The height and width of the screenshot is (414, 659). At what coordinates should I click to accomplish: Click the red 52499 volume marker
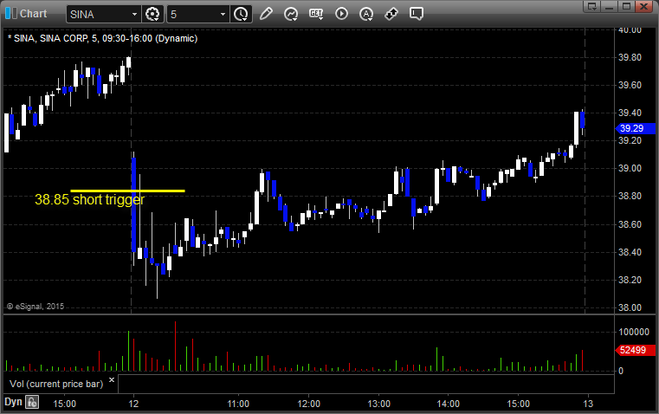636,350
